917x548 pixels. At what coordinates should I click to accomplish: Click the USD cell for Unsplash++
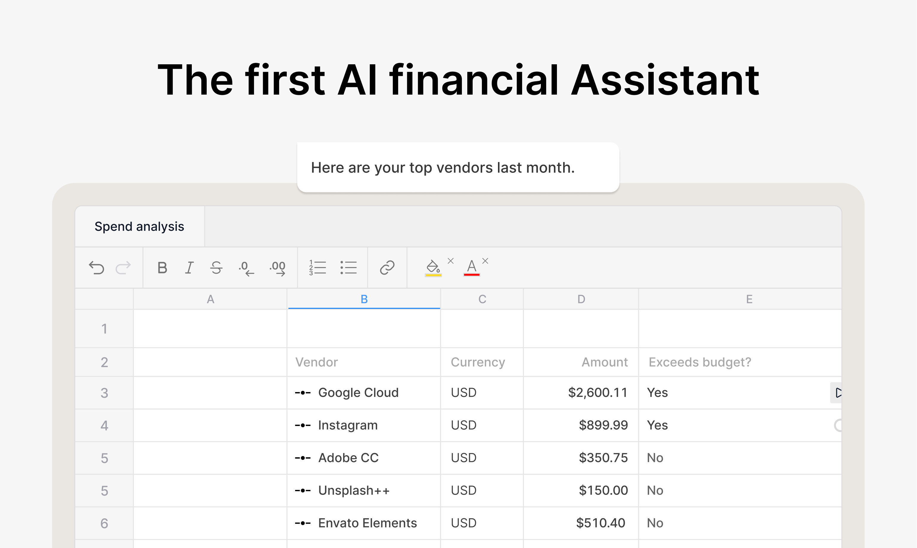(482, 490)
